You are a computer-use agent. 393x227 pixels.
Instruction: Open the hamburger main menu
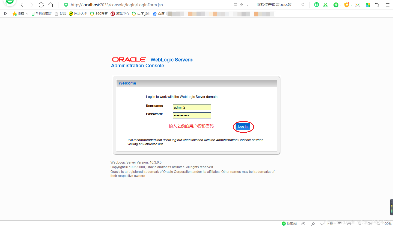pos(387,5)
